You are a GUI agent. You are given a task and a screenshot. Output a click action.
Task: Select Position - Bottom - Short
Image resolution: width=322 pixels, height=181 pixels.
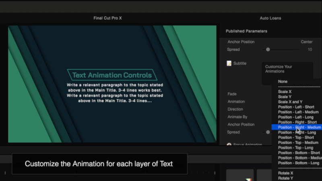tap(299, 153)
